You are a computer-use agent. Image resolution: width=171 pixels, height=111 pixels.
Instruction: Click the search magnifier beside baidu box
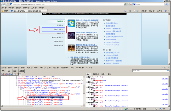click(166, 4)
